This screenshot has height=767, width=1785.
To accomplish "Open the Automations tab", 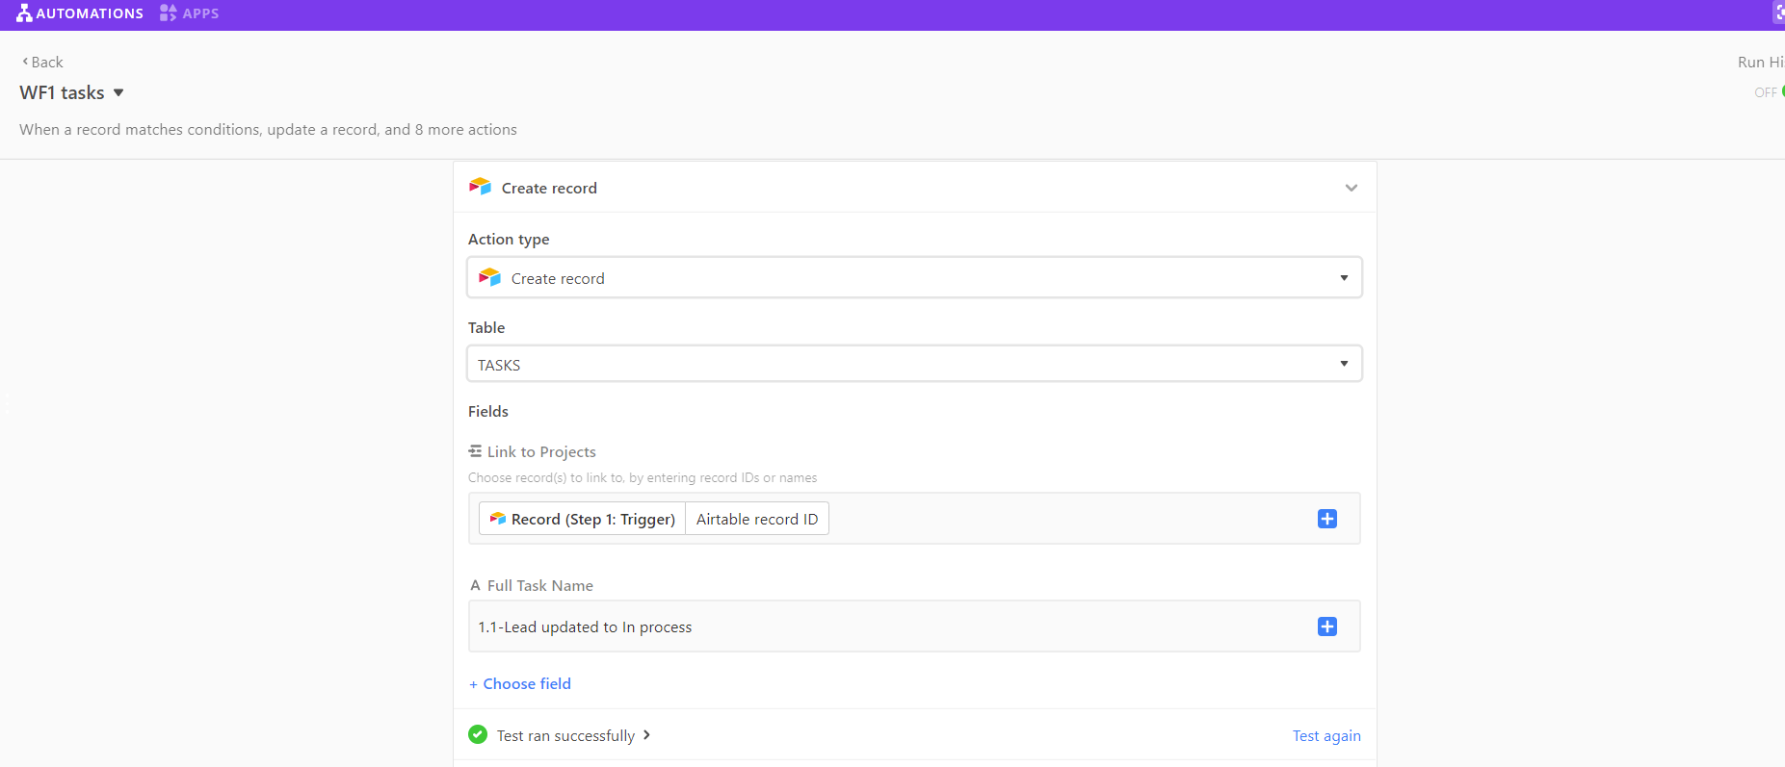I will tap(80, 13).
